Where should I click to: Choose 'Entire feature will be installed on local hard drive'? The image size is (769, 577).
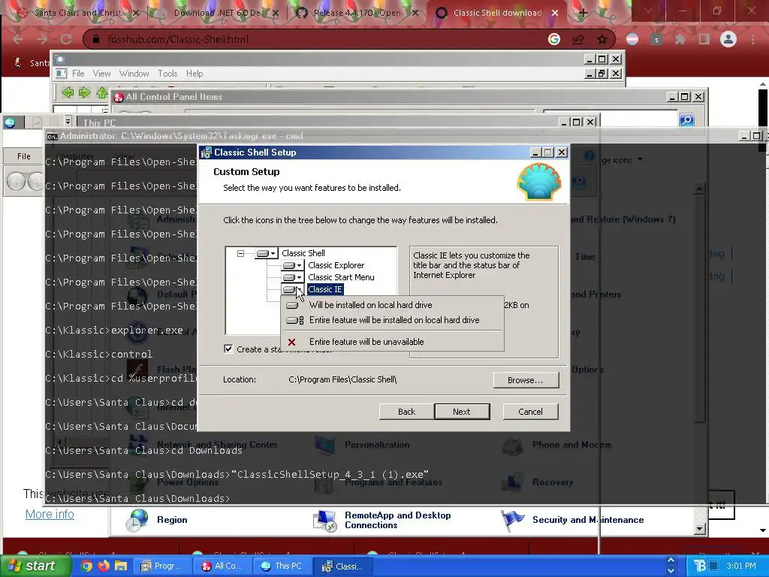tap(392, 320)
